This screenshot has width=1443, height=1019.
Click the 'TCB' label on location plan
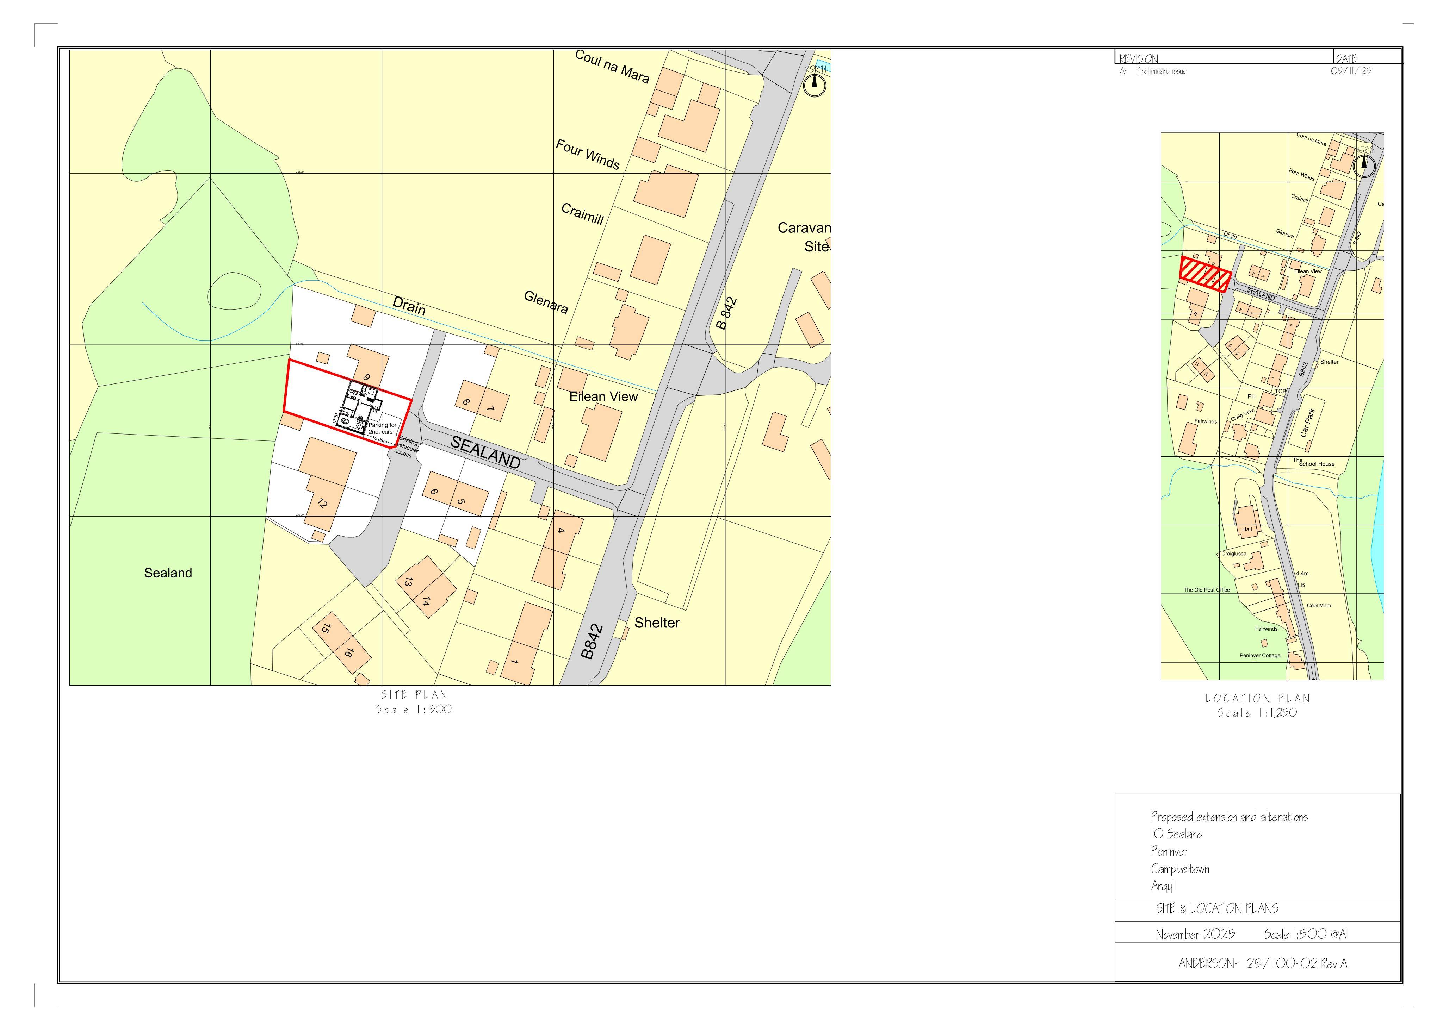pyautogui.click(x=1280, y=392)
